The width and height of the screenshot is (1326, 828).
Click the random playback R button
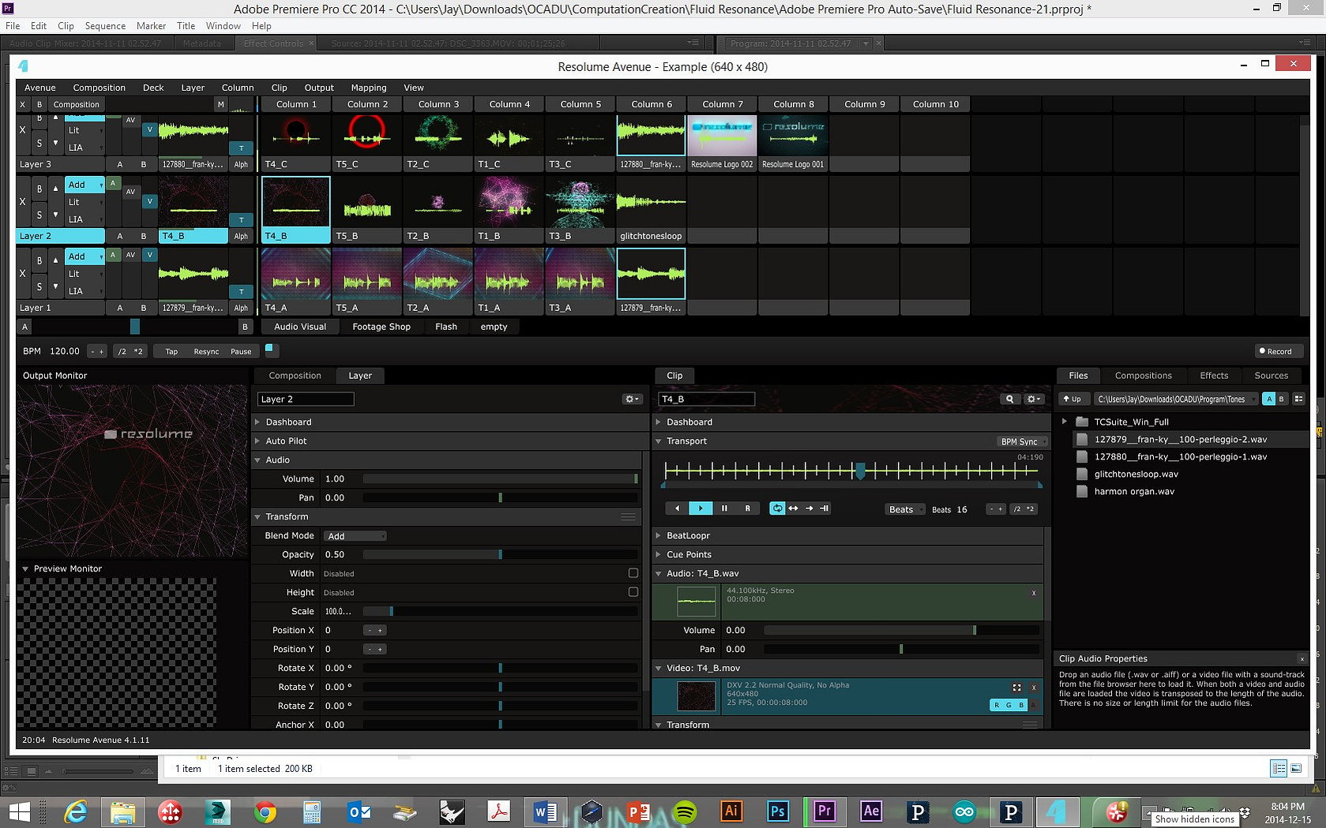(x=748, y=508)
